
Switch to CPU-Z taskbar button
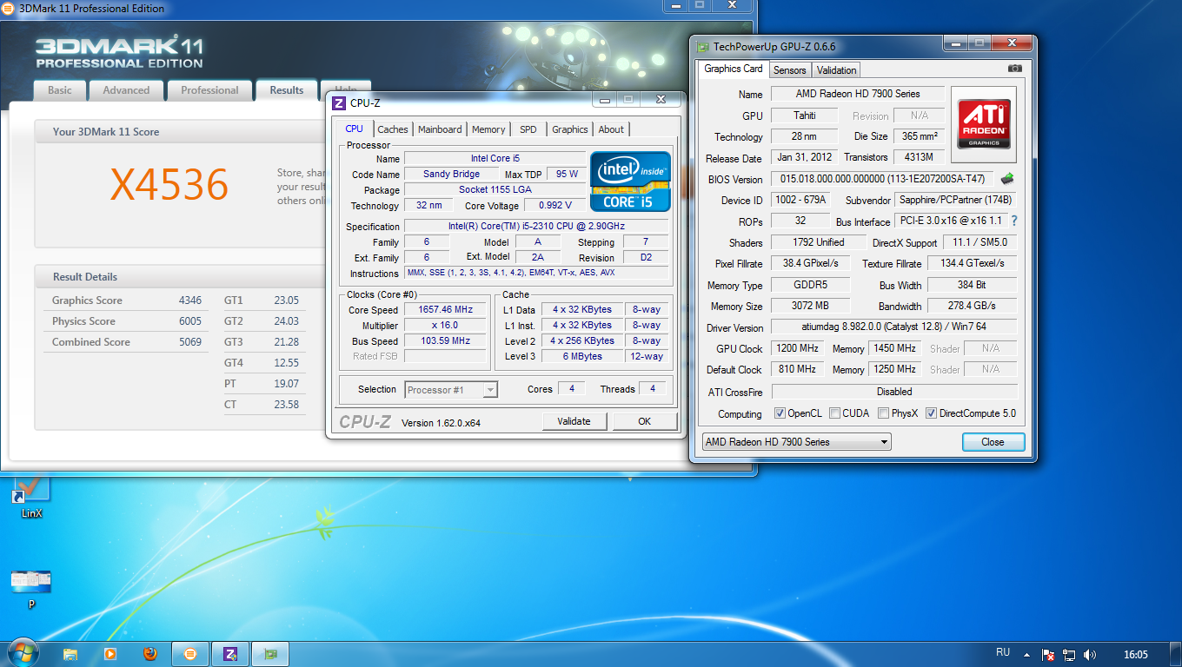tap(230, 654)
